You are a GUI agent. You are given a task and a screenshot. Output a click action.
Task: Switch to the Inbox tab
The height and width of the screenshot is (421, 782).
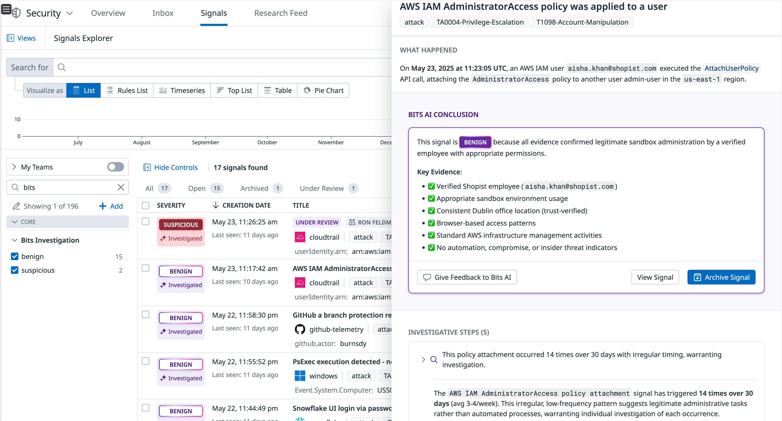click(x=163, y=13)
